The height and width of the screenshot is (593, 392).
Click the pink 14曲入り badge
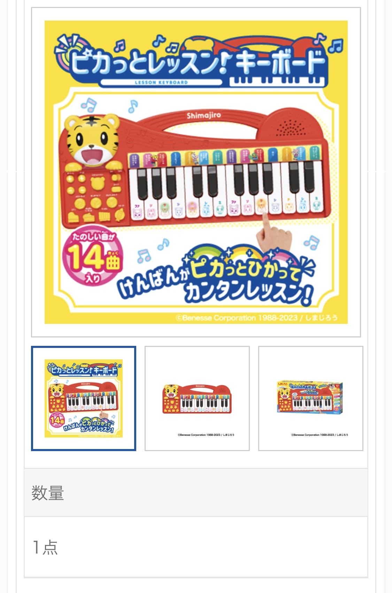point(92,257)
